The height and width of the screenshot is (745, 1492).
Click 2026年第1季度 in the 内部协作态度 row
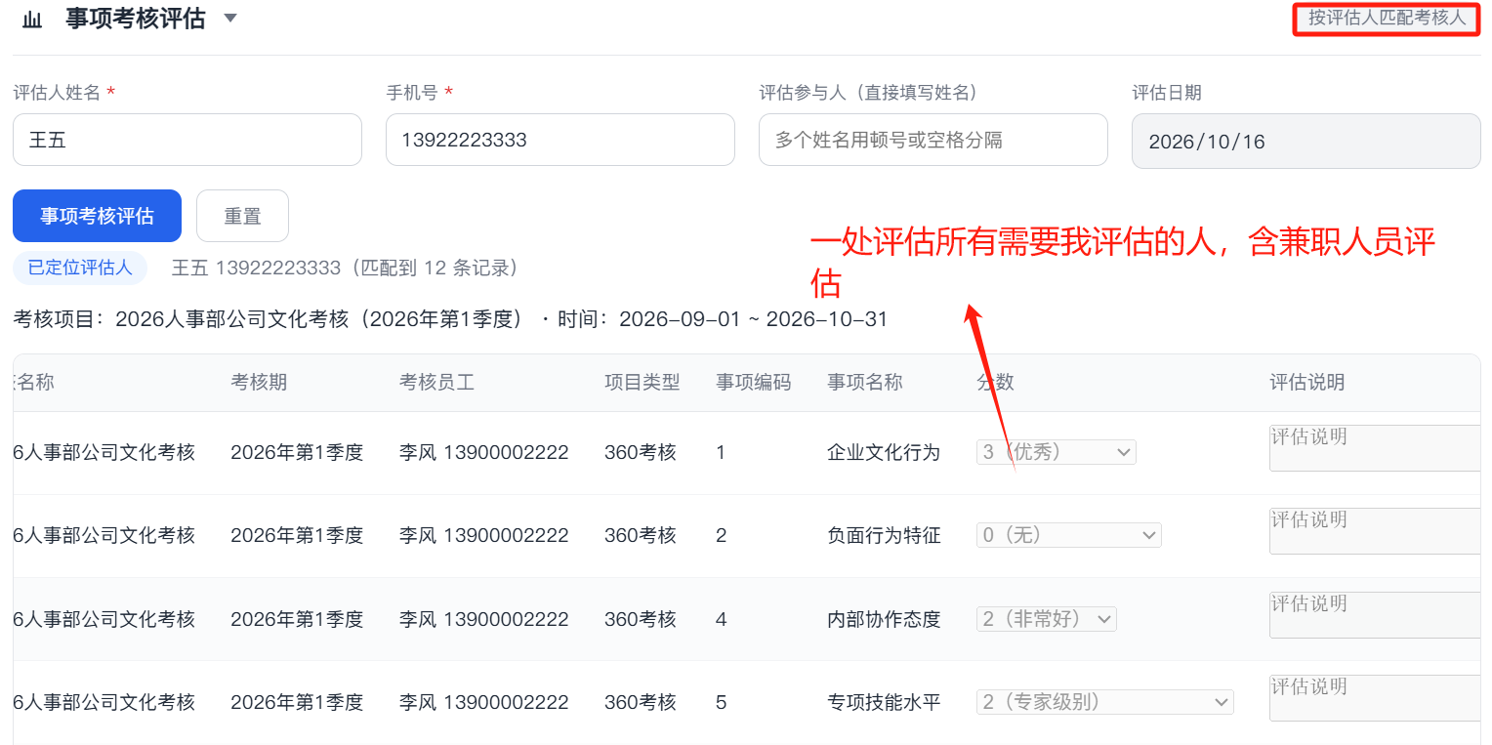(297, 620)
